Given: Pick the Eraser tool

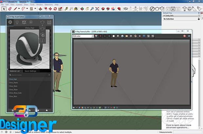Looking at the screenshot, I should click(x=10, y=9).
